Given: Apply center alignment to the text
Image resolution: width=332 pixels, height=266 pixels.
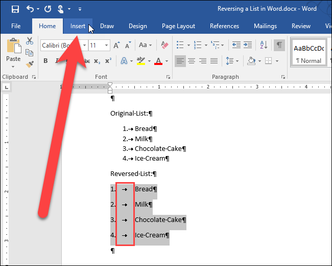Looking at the screenshot, I should pyautogui.click(x=192, y=61).
